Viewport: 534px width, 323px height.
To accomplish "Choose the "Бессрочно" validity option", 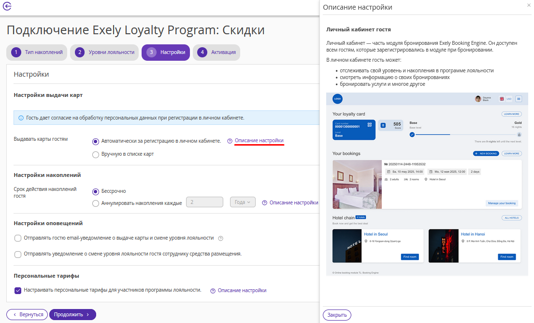I will pyautogui.click(x=96, y=191).
